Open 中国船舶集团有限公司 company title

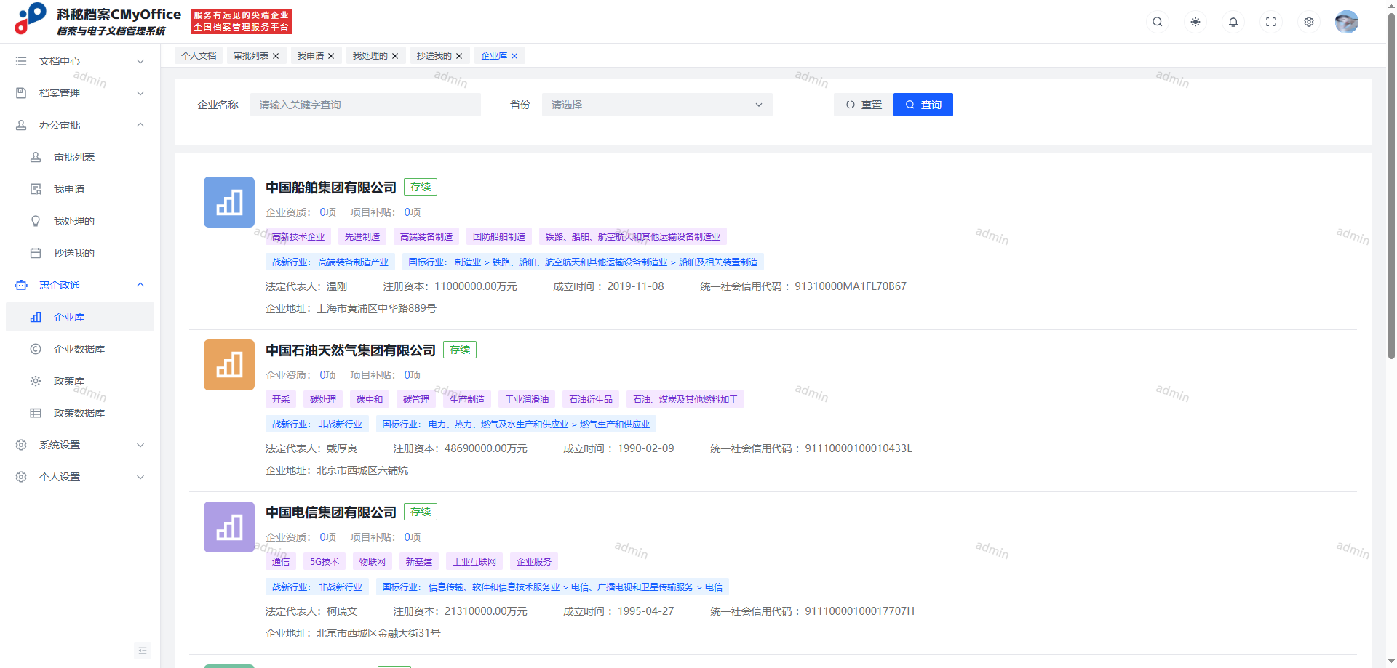coord(331,188)
